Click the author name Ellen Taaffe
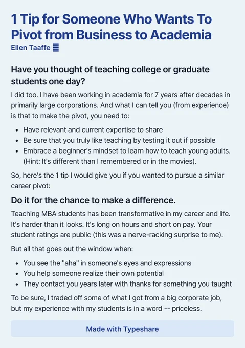245x348 pixels. pyautogui.click(x=31, y=48)
